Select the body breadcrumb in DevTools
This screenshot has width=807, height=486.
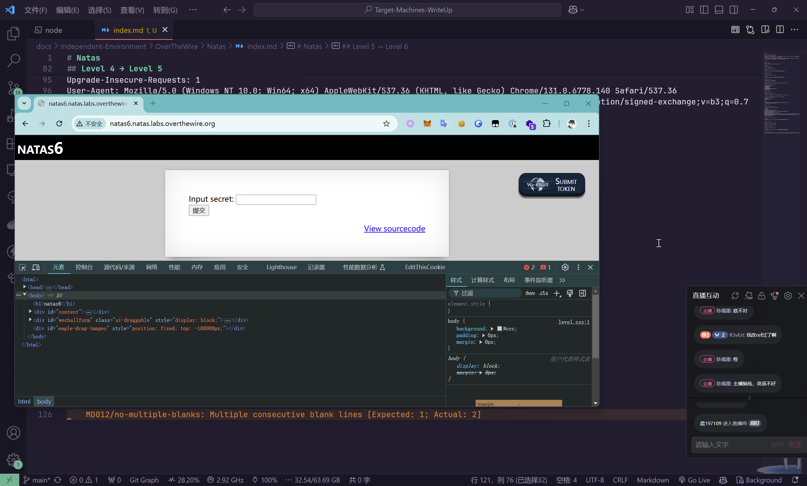44,401
